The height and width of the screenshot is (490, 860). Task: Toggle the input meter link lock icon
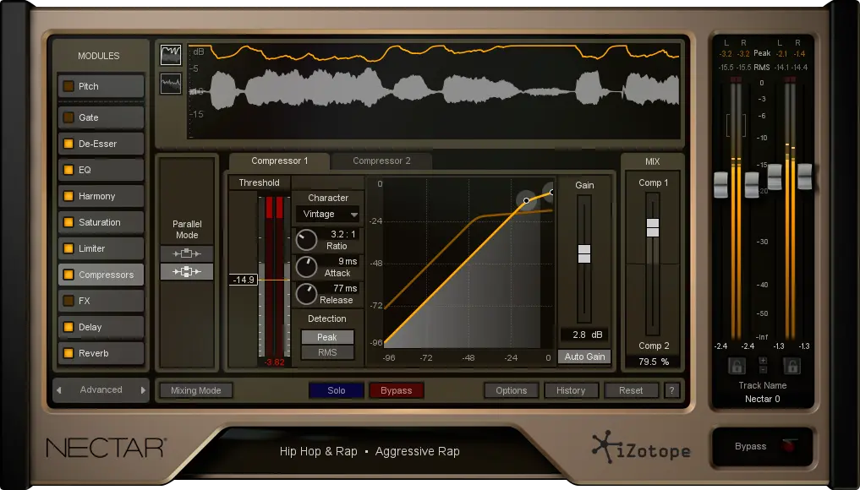pyautogui.click(x=736, y=366)
